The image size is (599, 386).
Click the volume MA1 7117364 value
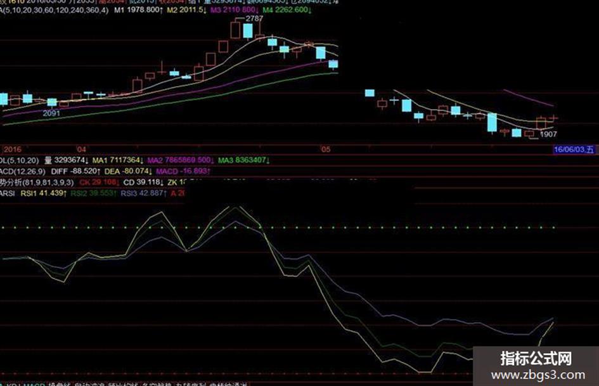[x=118, y=160]
